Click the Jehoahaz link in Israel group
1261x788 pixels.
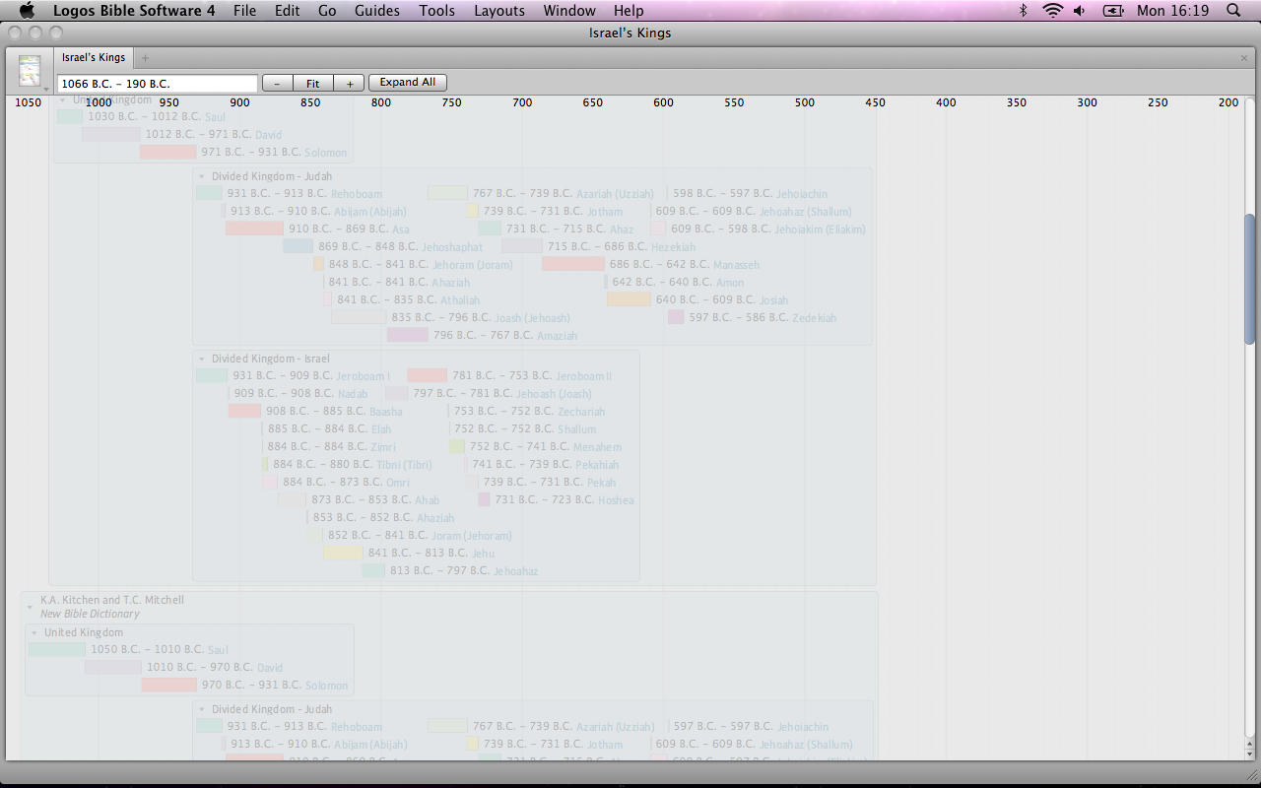pyautogui.click(x=515, y=571)
